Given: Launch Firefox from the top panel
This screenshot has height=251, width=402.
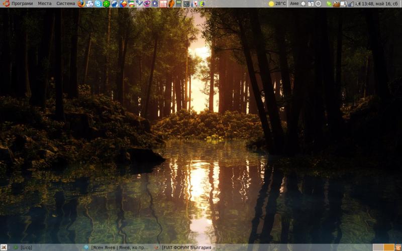Looking at the screenshot, I should (81, 4).
